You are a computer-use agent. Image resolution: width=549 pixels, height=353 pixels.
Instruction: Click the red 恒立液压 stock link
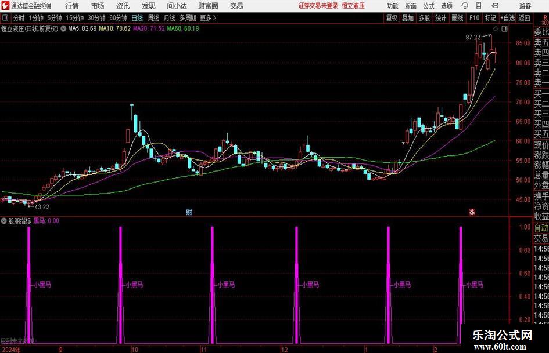(353, 6)
